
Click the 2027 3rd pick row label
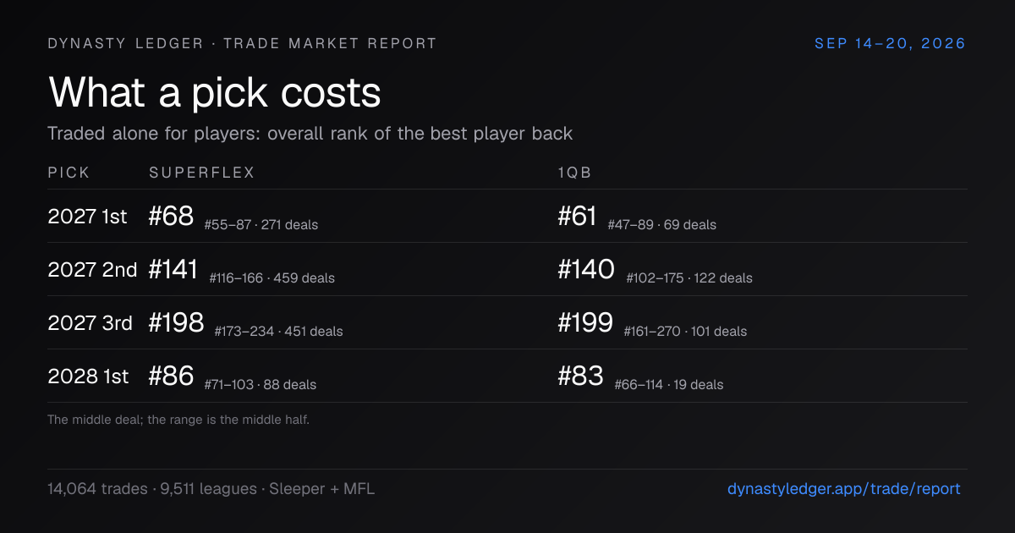pyautogui.click(x=90, y=323)
